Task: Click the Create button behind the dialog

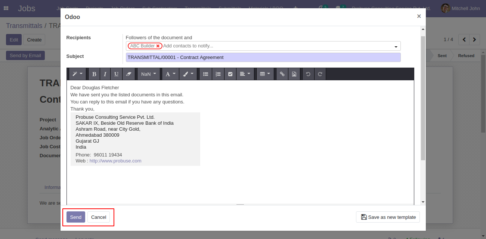Action: (34, 40)
